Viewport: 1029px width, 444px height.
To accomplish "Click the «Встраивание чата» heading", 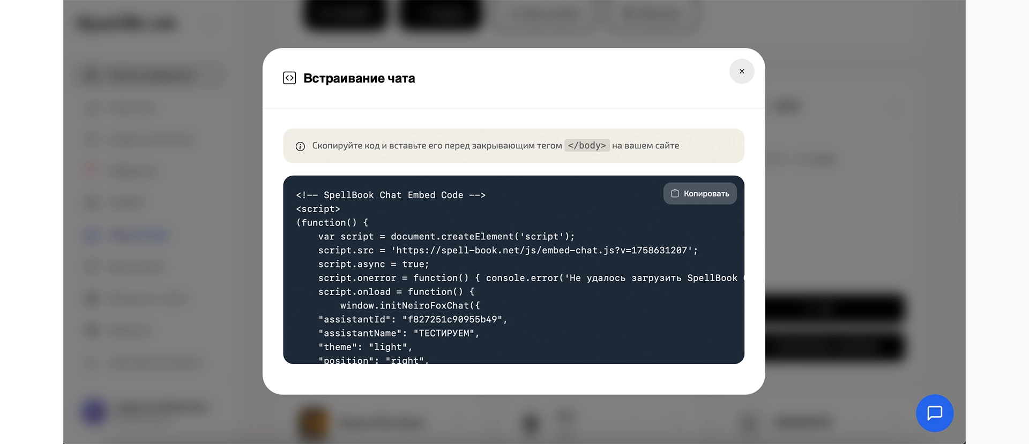I will [359, 78].
